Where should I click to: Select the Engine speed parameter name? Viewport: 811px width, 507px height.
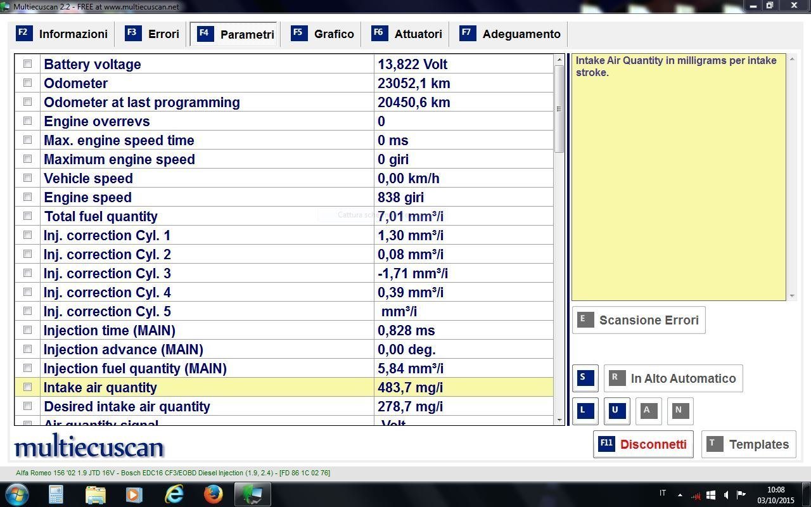click(x=87, y=197)
